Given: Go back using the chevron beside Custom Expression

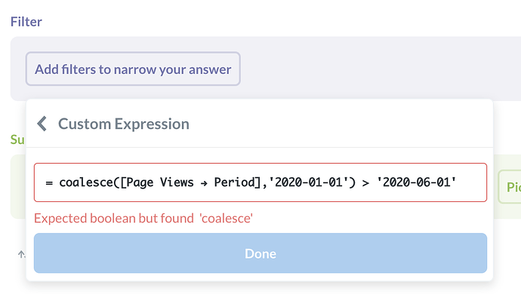Looking at the screenshot, I should [x=42, y=124].
